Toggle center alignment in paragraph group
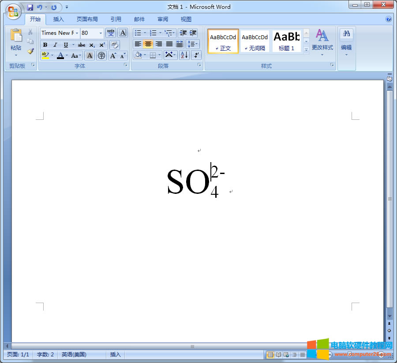The image size is (397, 363). (148, 44)
